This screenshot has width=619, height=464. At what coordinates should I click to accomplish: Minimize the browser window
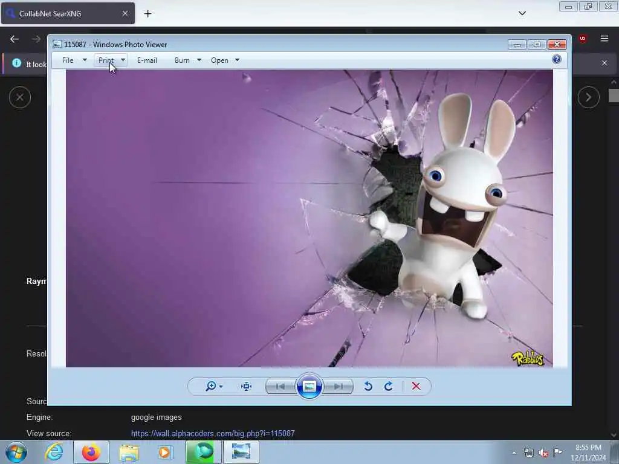point(568,6)
